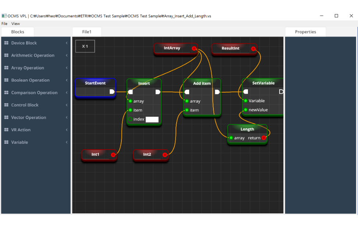Screen dimensions: 358x226
Task: Click the red output port on Int2
Action: pos(165,155)
